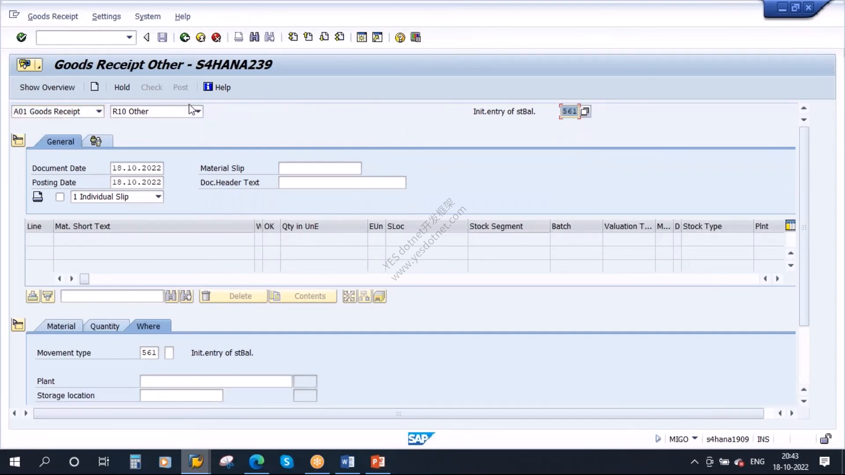The width and height of the screenshot is (845, 475).
Task: Click the movement type 561 search help
Action: [585, 112]
